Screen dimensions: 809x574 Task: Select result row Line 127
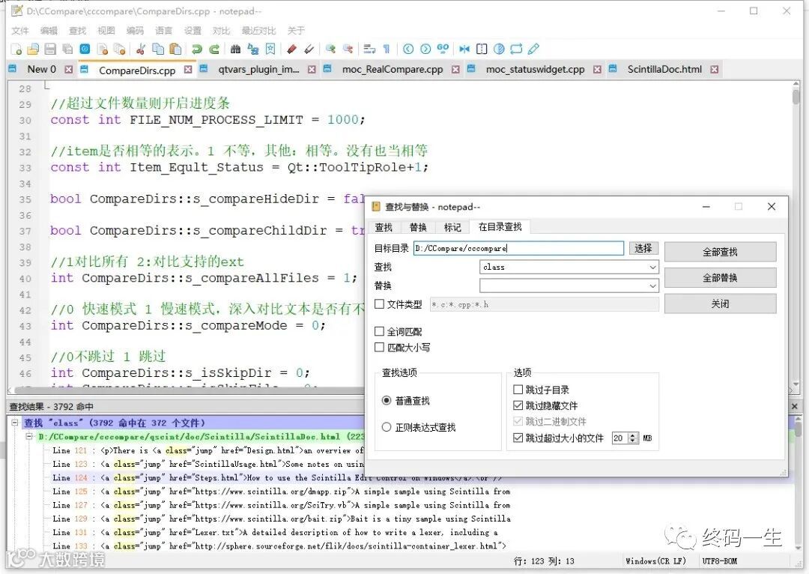[281, 505]
